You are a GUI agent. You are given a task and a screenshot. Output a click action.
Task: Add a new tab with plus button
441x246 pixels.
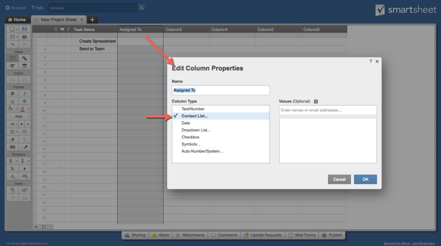[92, 20]
